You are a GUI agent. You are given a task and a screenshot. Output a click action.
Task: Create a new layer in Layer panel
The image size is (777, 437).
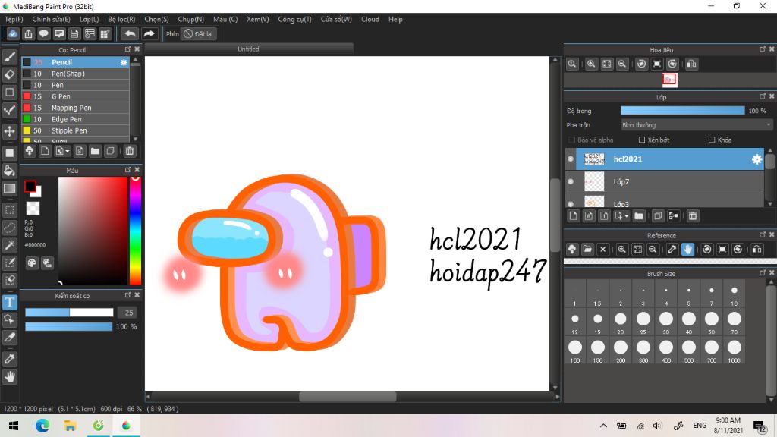click(574, 216)
